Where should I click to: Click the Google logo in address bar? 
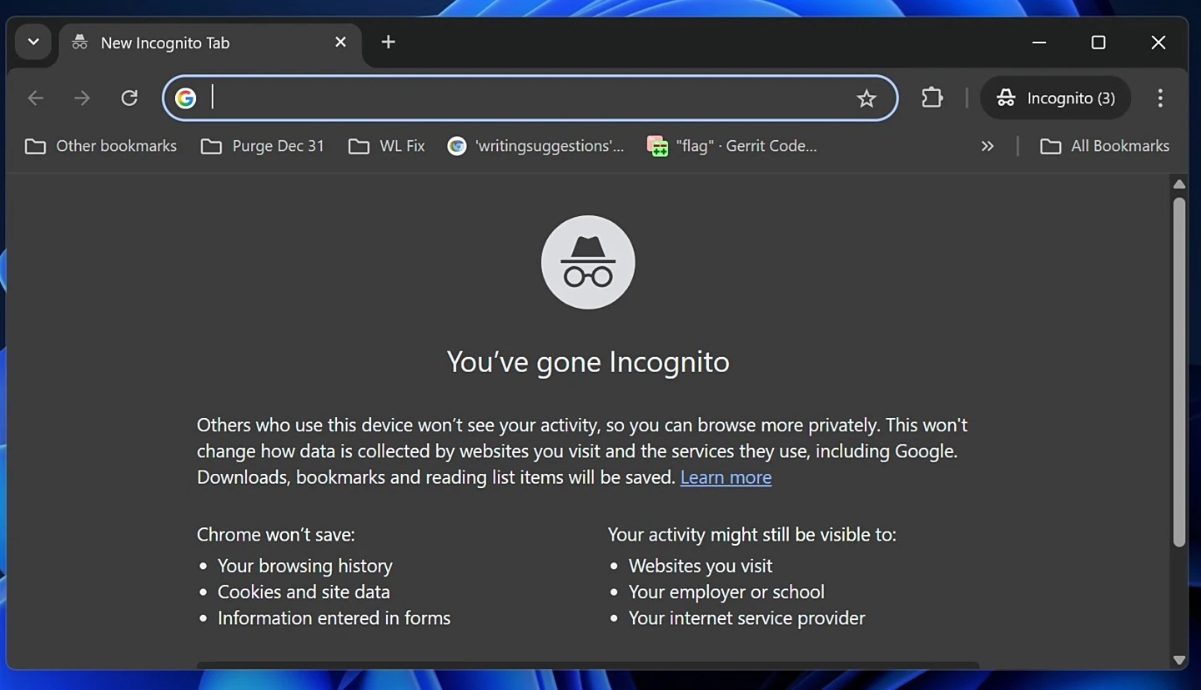coord(185,98)
